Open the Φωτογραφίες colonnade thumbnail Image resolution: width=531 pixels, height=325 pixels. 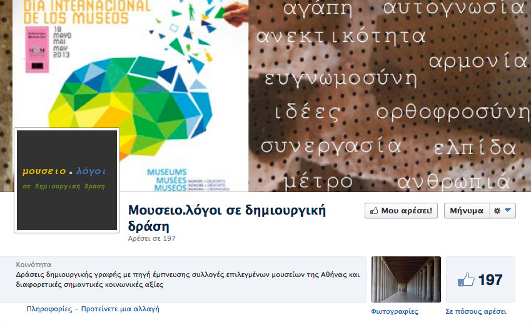point(406,279)
